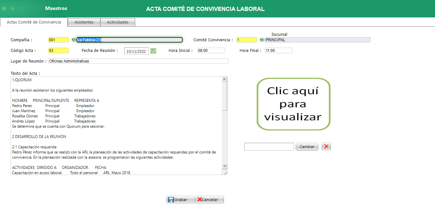
Task: Switch to the Asistentes tab
Action: 84,22
